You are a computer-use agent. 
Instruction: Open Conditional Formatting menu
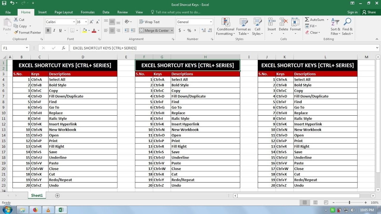tap(225, 27)
